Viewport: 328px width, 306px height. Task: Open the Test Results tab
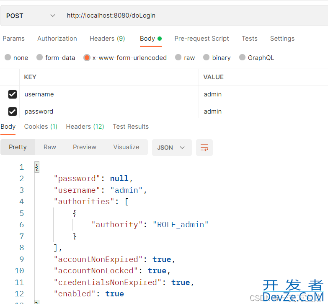(x=131, y=127)
